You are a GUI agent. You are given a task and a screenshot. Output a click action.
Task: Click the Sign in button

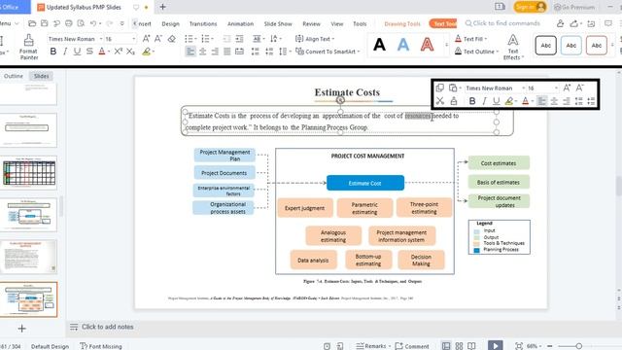coord(530,7)
